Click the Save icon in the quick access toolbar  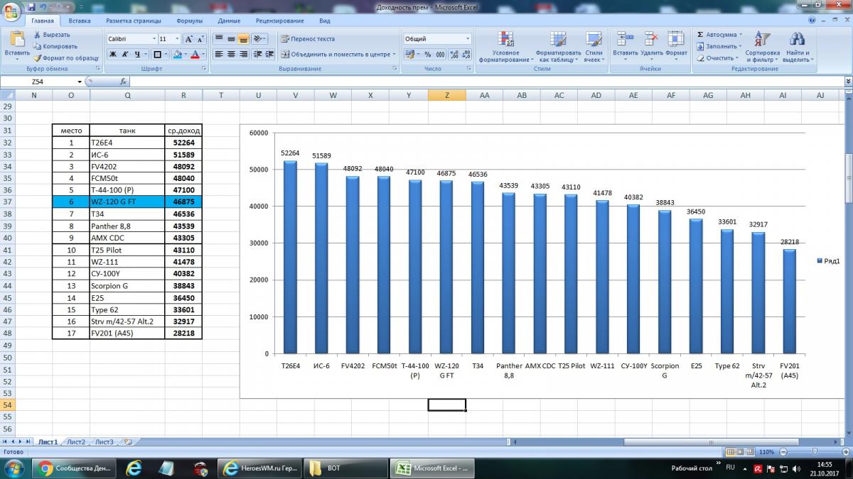tap(31, 6)
